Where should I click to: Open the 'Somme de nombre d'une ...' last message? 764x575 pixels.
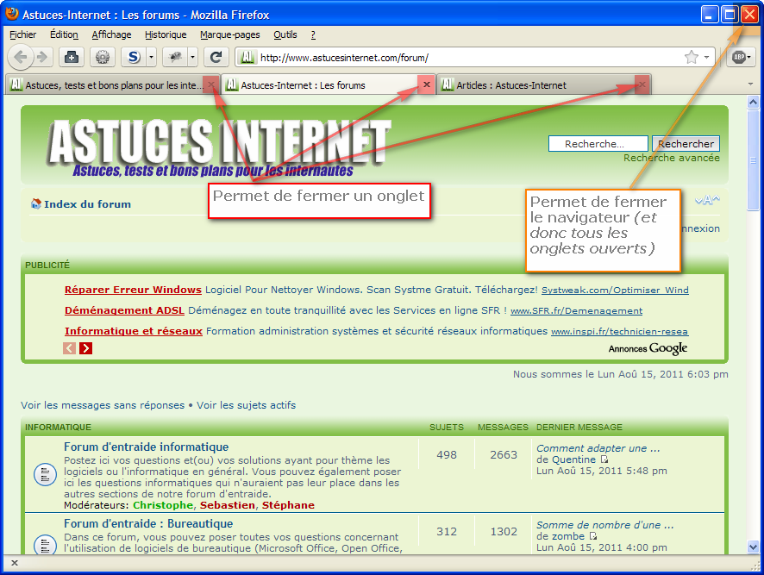(x=605, y=525)
